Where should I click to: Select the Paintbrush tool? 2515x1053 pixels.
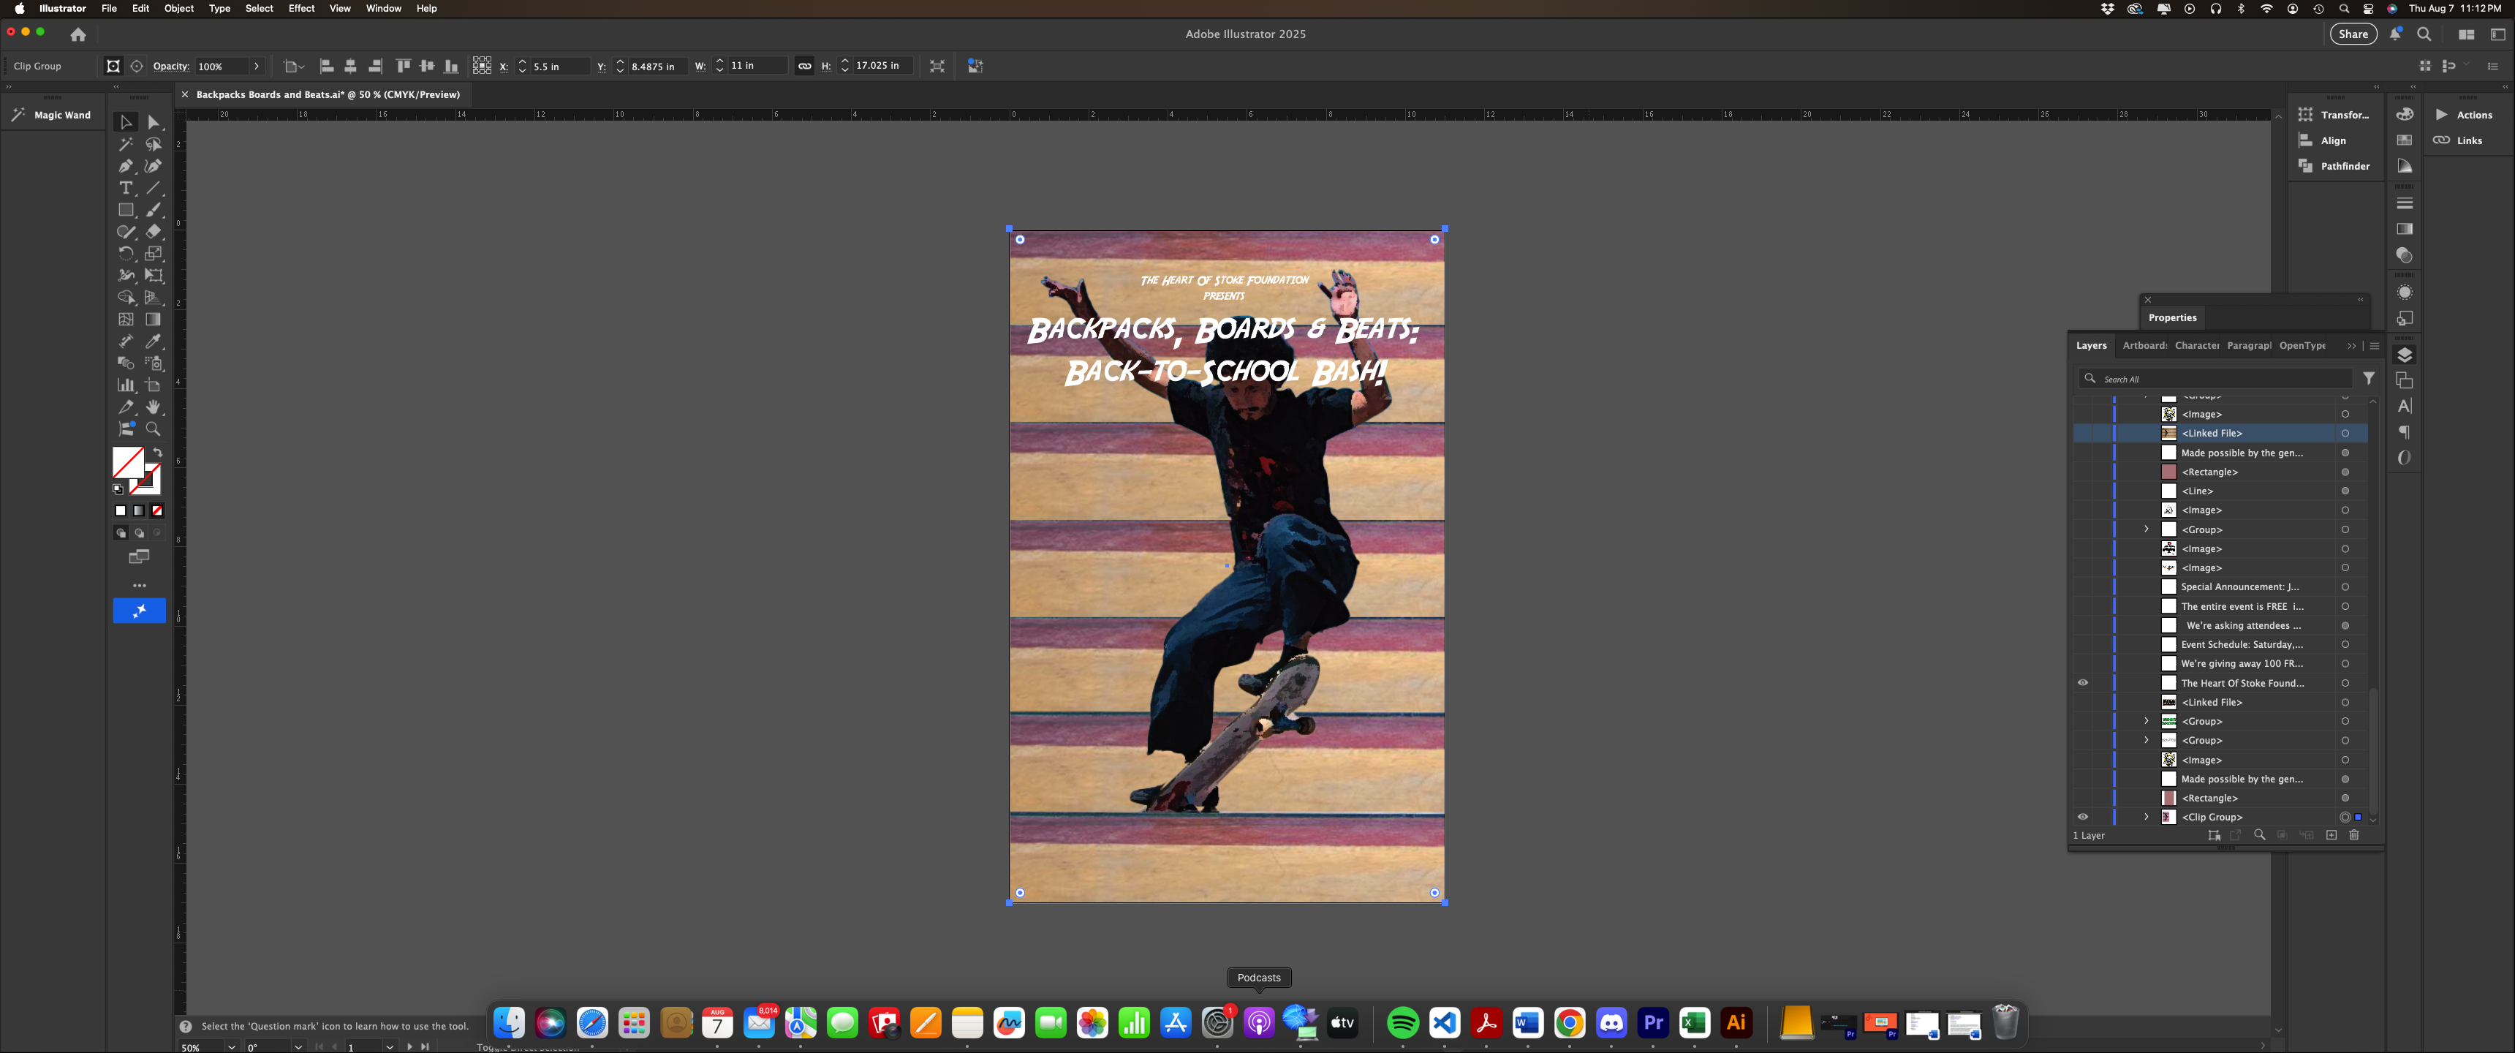(154, 210)
